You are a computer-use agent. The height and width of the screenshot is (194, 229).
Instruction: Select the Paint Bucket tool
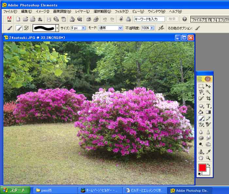click(201, 112)
